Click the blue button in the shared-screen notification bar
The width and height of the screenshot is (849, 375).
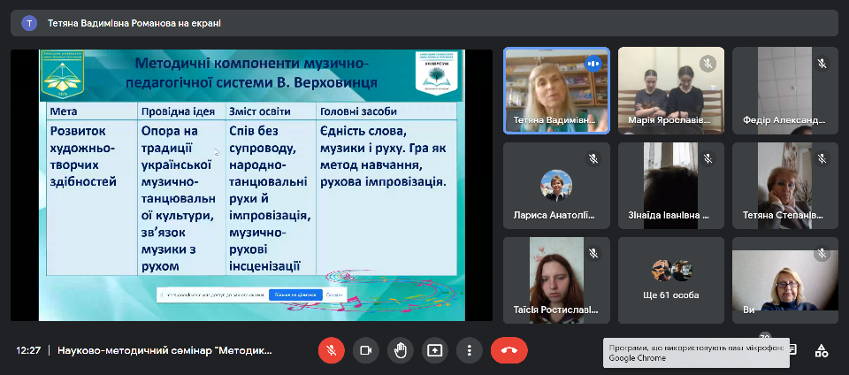[x=295, y=295]
